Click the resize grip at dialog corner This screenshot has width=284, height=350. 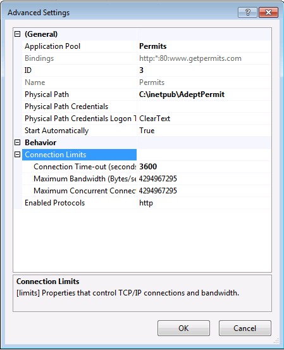[276, 341]
